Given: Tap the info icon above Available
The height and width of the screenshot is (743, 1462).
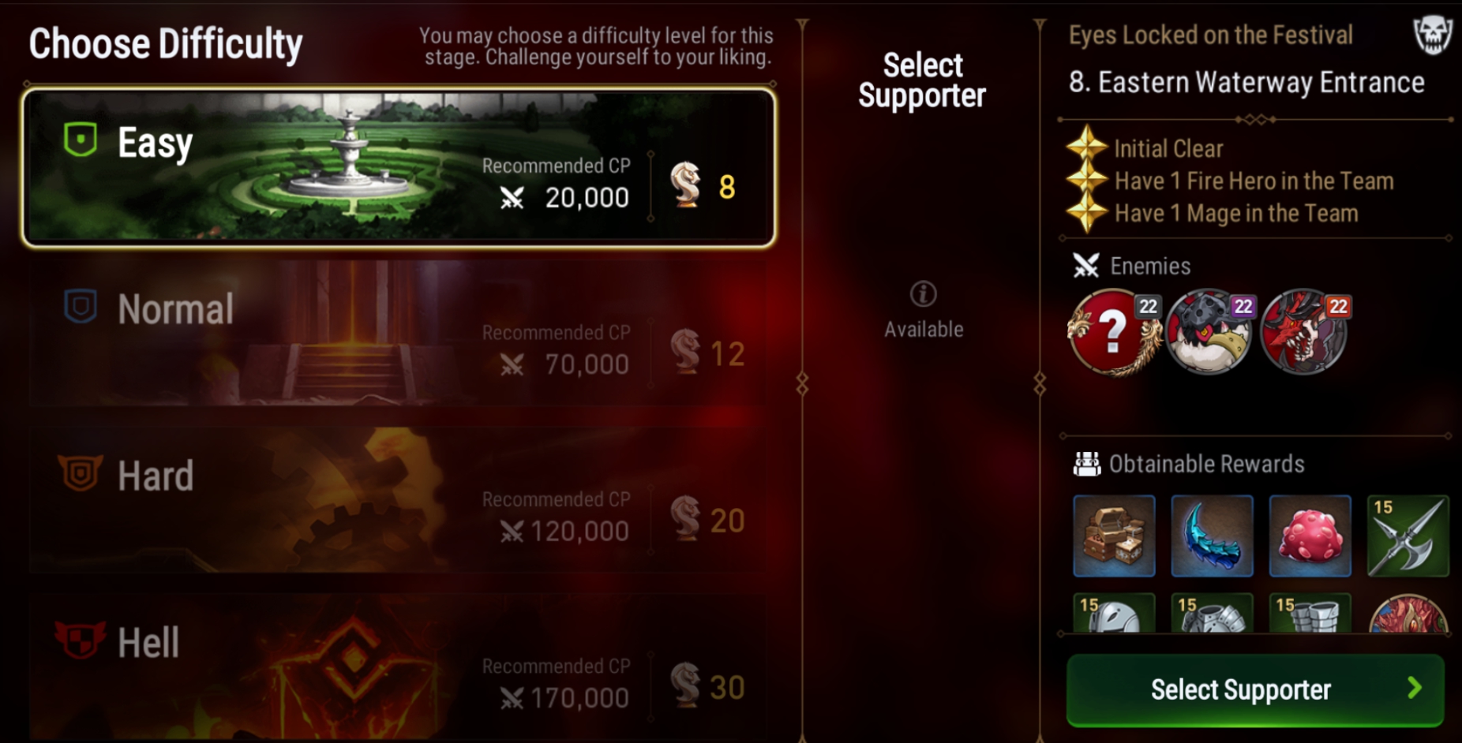Looking at the screenshot, I should 923,294.
